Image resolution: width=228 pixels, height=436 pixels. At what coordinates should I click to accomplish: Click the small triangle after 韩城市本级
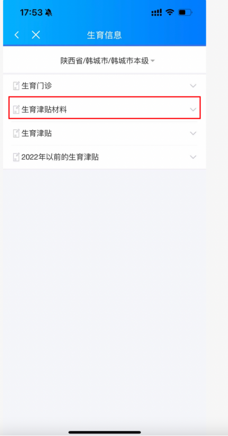(153, 61)
